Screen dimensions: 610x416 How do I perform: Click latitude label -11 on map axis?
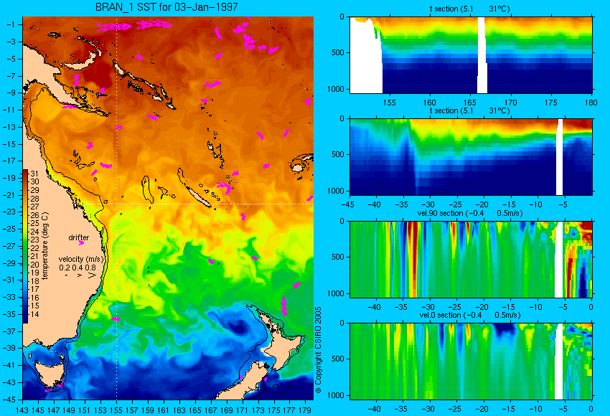pos(11,110)
